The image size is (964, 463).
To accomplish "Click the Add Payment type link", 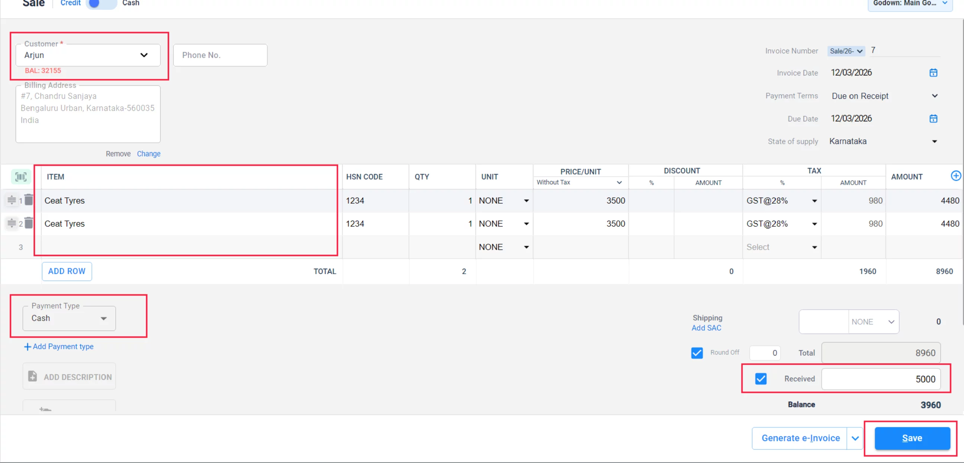I will pyautogui.click(x=58, y=346).
